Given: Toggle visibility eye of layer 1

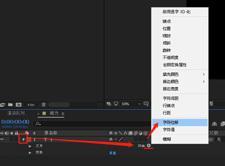Looking at the screenshot, I should [2, 139].
